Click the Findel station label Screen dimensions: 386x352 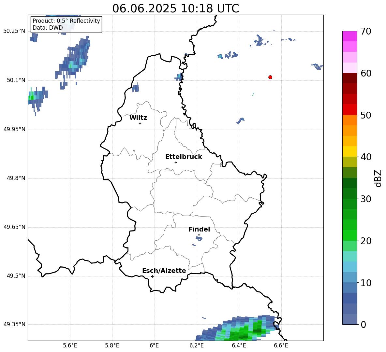pyautogui.click(x=199, y=229)
